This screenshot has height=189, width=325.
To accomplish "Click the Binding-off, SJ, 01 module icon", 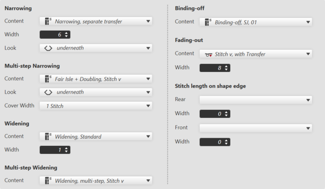I will (207, 22).
